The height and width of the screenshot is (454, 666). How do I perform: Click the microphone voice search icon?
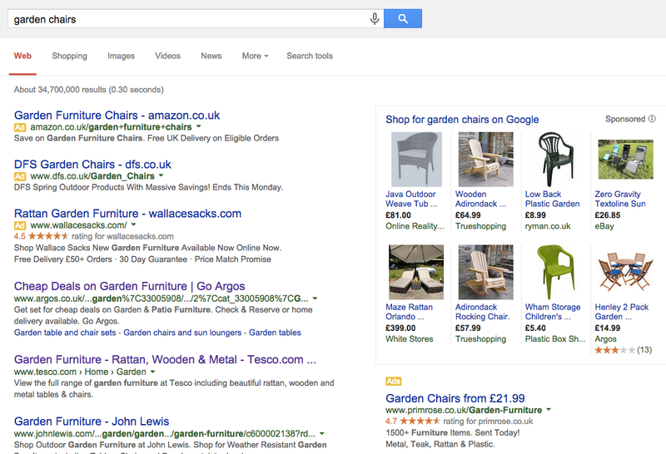tap(374, 19)
